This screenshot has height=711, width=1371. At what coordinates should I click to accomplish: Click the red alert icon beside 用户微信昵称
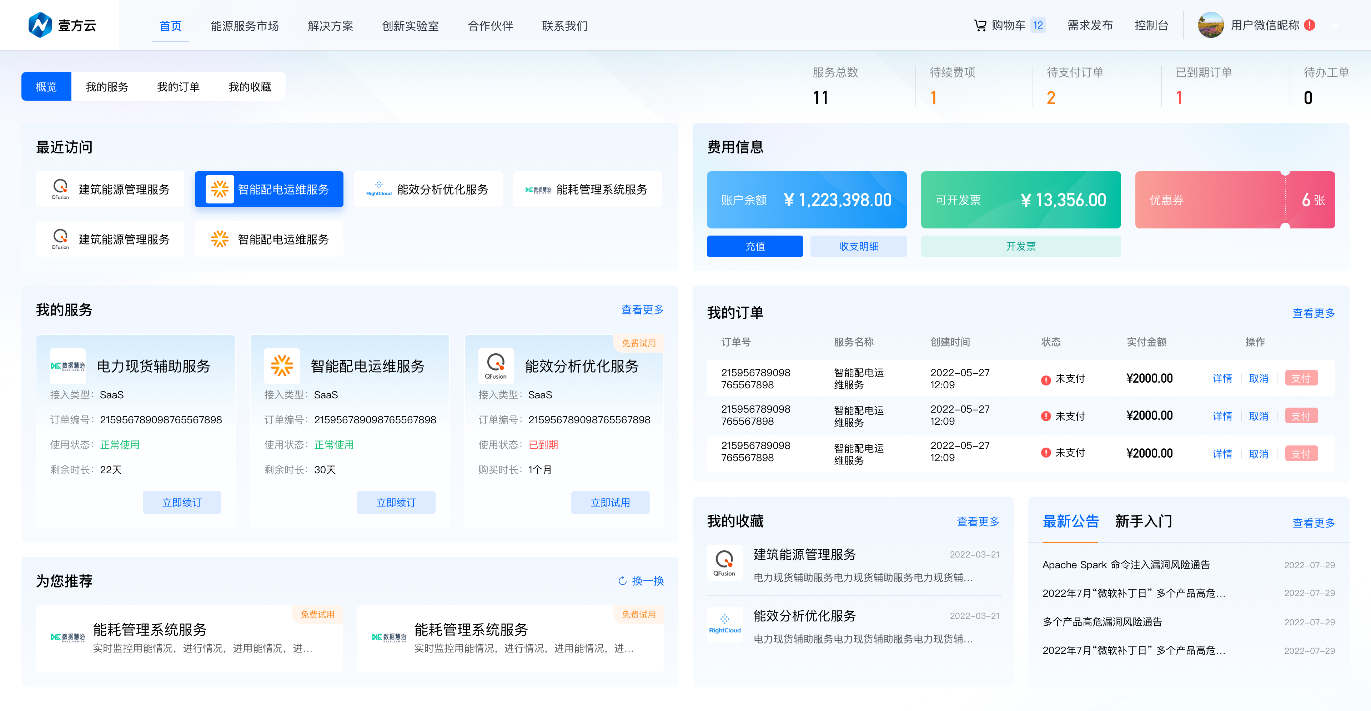pyautogui.click(x=1310, y=25)
